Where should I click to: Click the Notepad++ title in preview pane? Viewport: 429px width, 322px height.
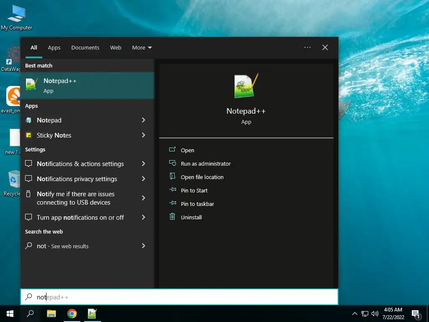pos(246,111)
